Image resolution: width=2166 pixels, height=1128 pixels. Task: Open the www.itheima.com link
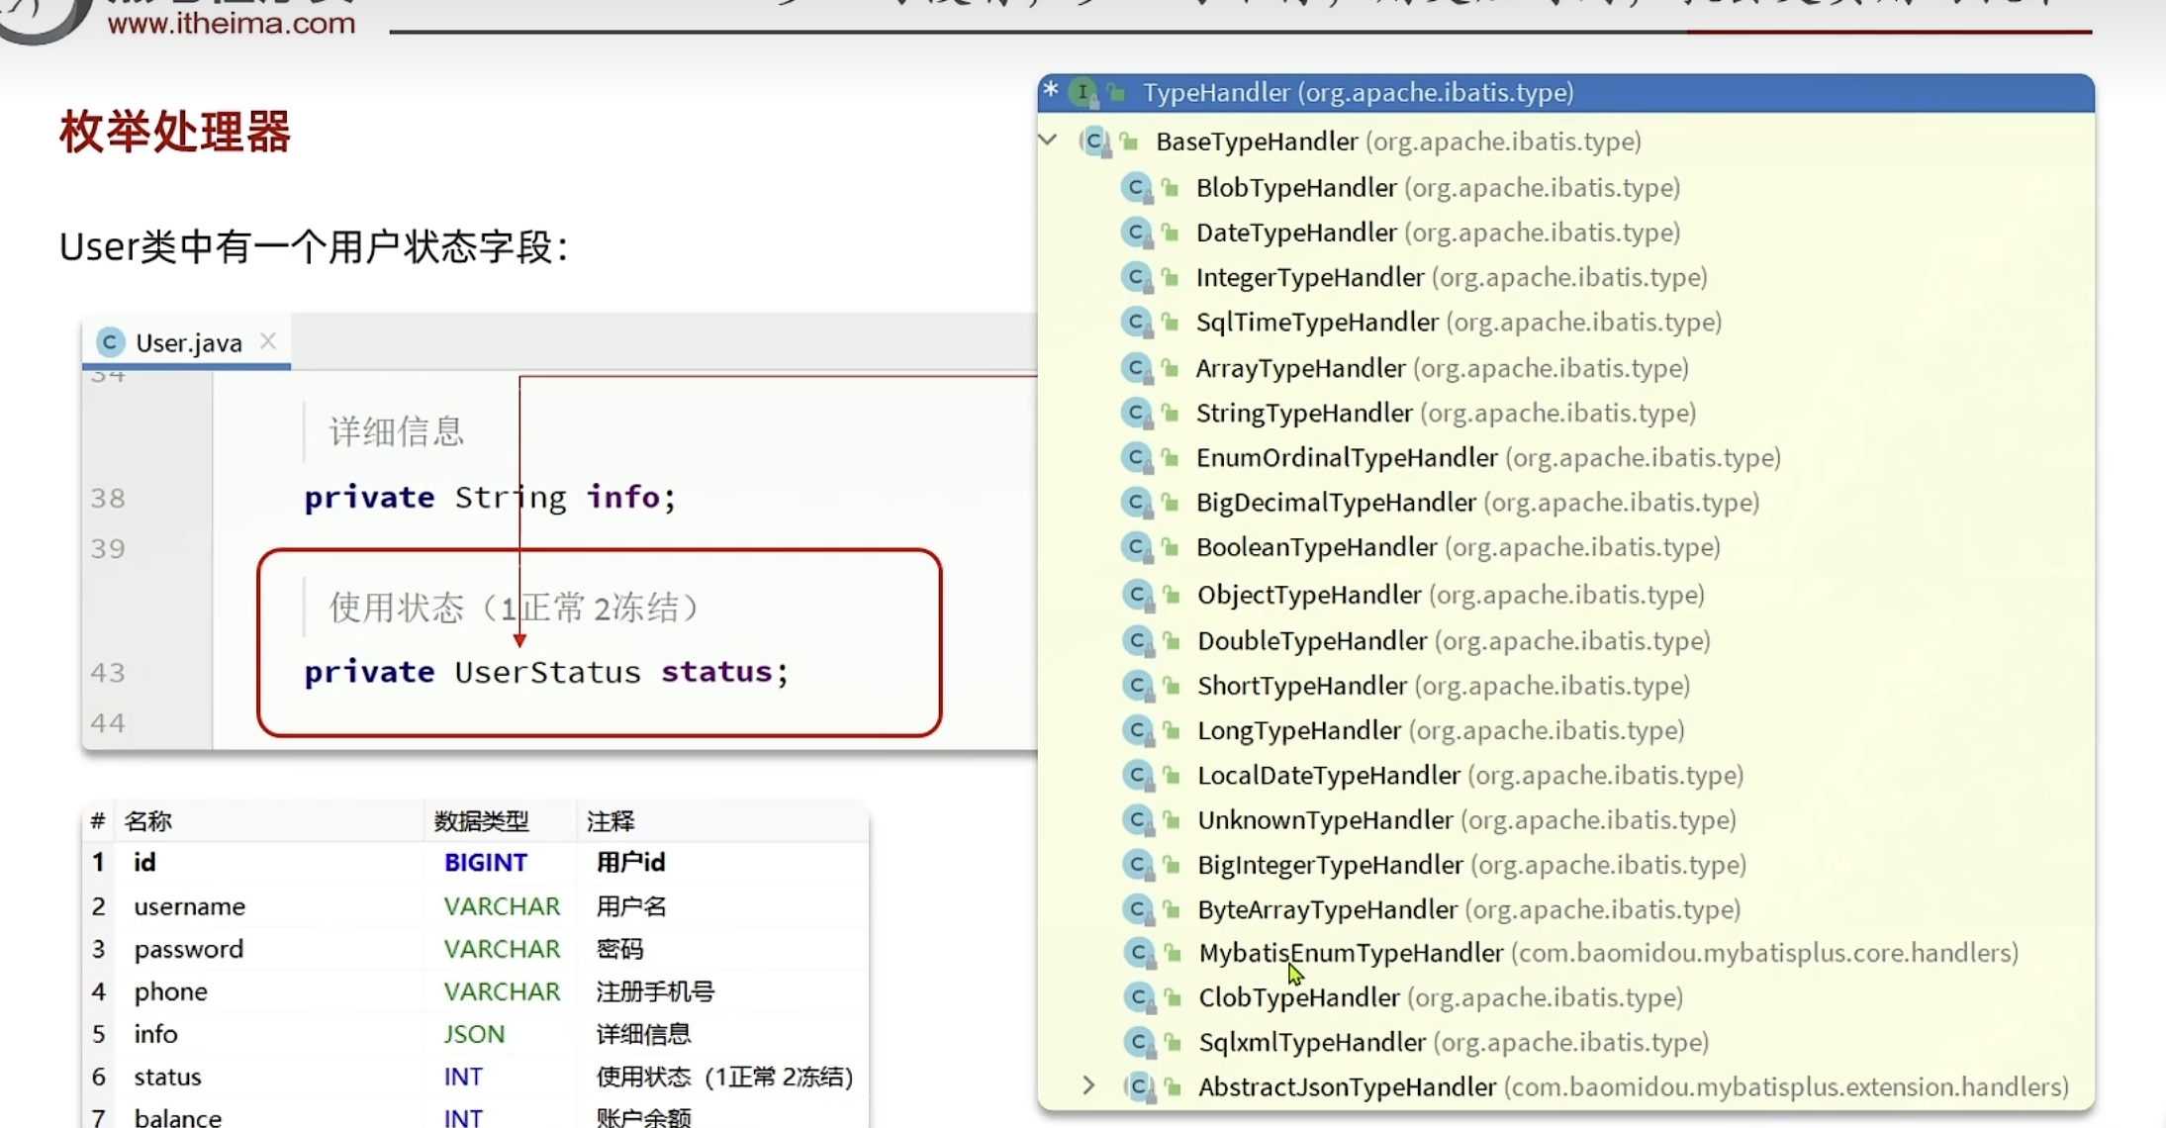click(x=231, y=23)
